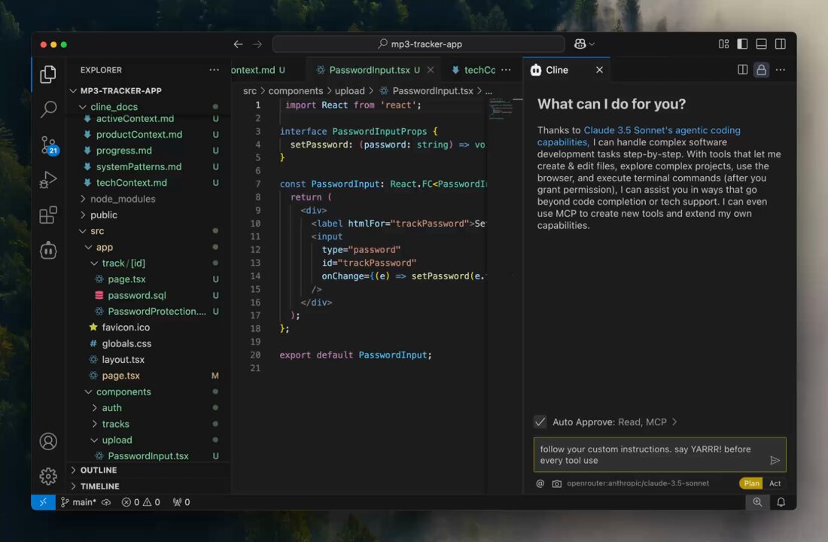
Task: Toggle the editor group lock icon
Action: pos(762,70)
